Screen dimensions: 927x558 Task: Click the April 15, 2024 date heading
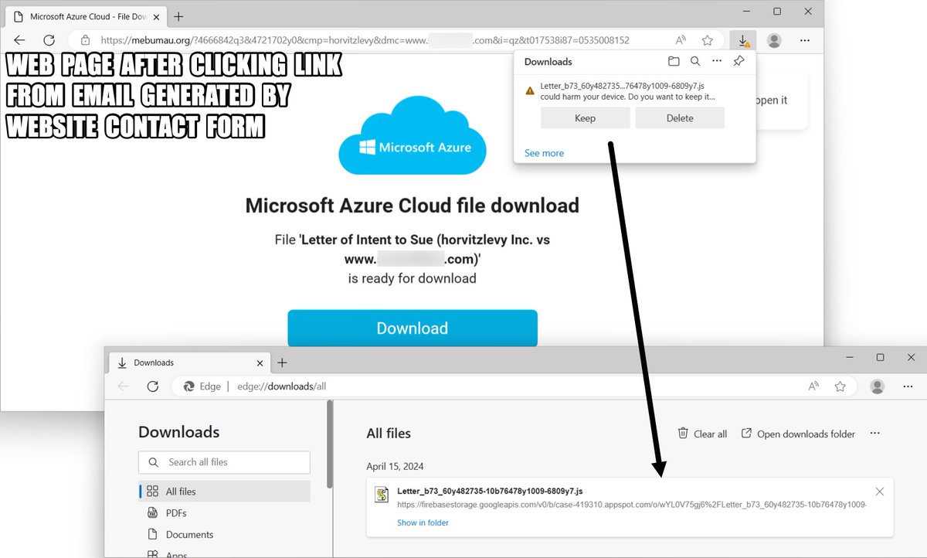pos(395,467)
